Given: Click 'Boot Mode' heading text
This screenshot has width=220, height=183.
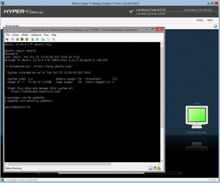Looking at the screenshot, I should pos(12,26).
